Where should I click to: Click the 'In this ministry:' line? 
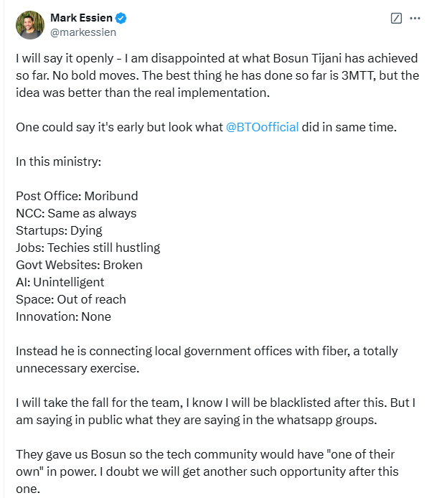[58, 161]
